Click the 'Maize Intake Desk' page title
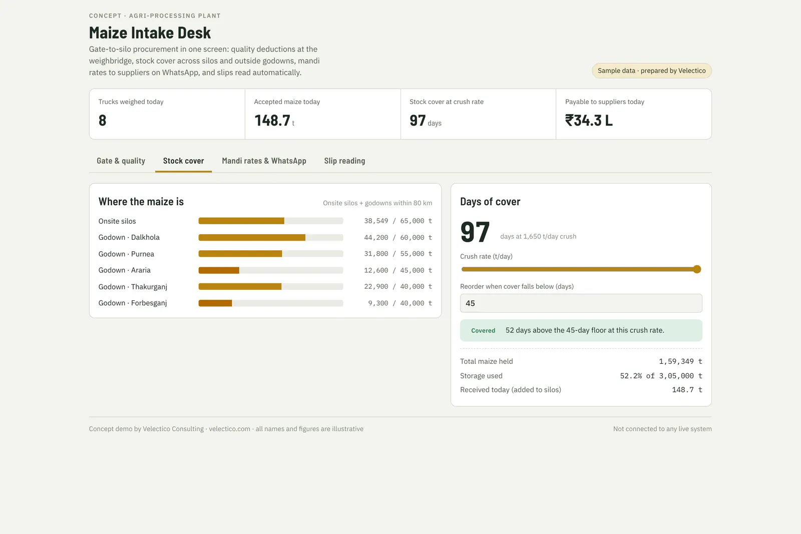 [x=150, y=33]
